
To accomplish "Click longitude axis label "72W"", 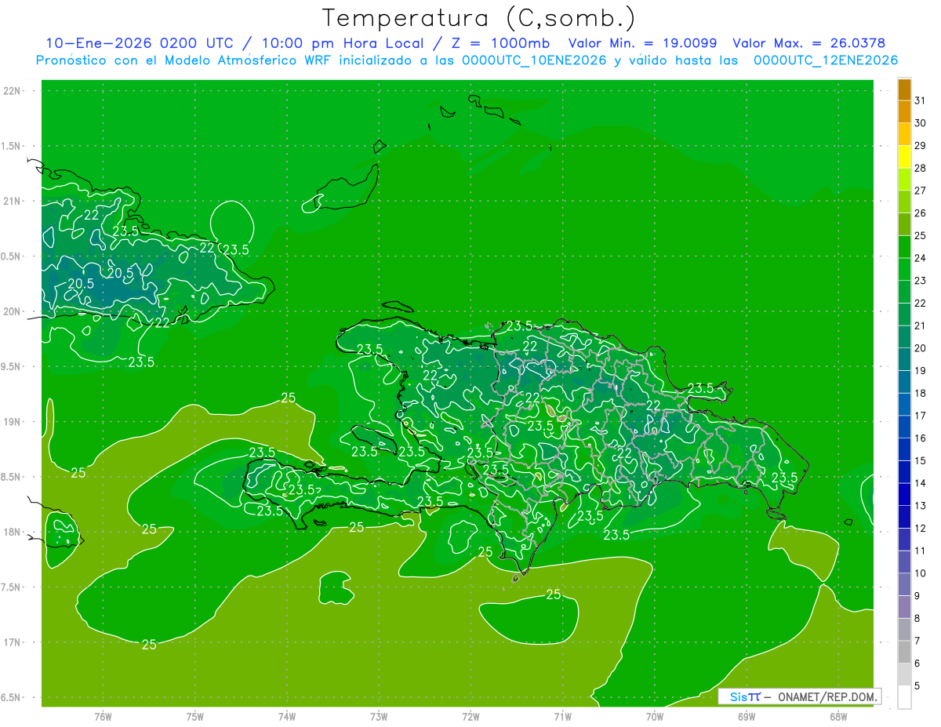I will [470, 717].
